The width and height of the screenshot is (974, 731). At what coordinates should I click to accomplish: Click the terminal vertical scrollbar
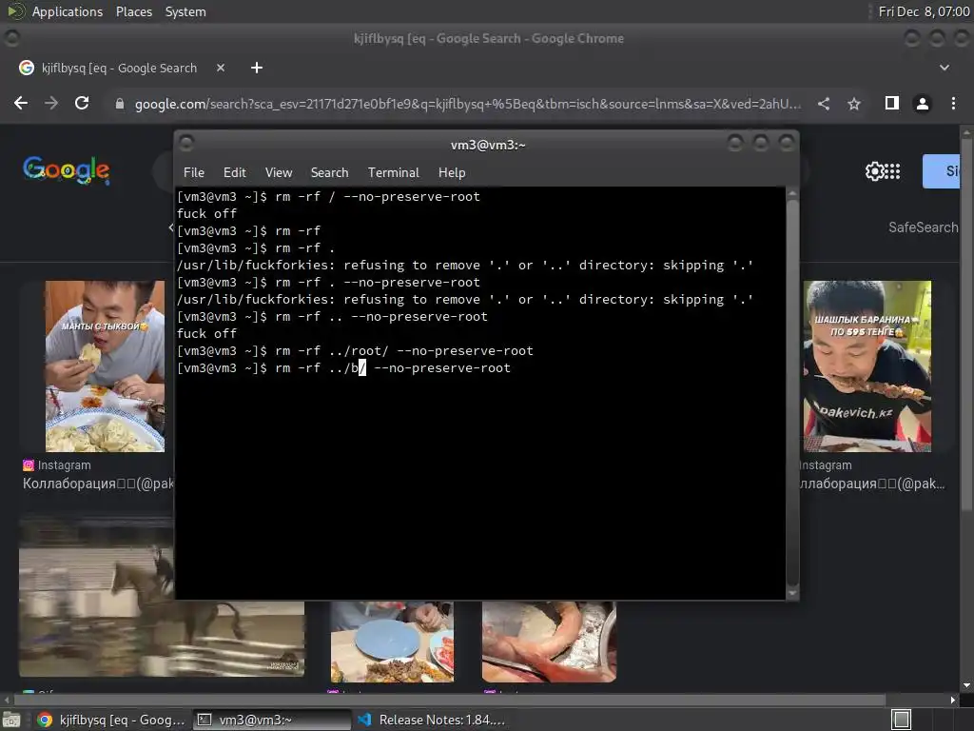pyautogui.click(x=792, y=393)
